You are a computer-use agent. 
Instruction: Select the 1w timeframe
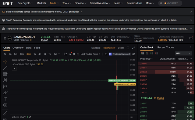click(x=50, y=54)
